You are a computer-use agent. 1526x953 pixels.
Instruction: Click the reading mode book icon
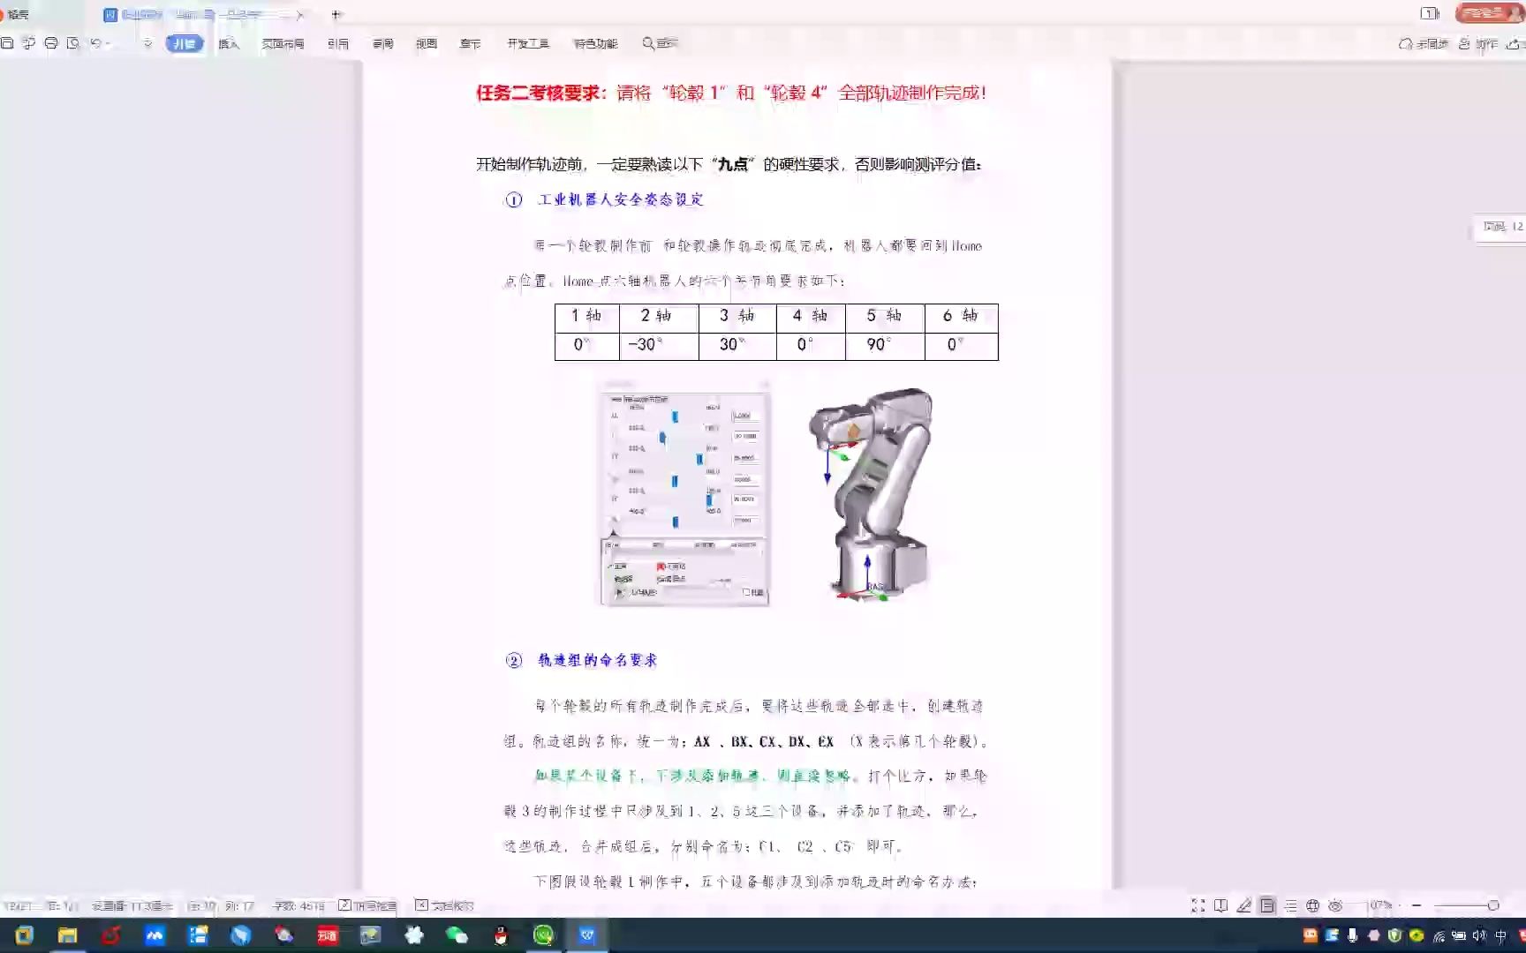point(1221,905)
